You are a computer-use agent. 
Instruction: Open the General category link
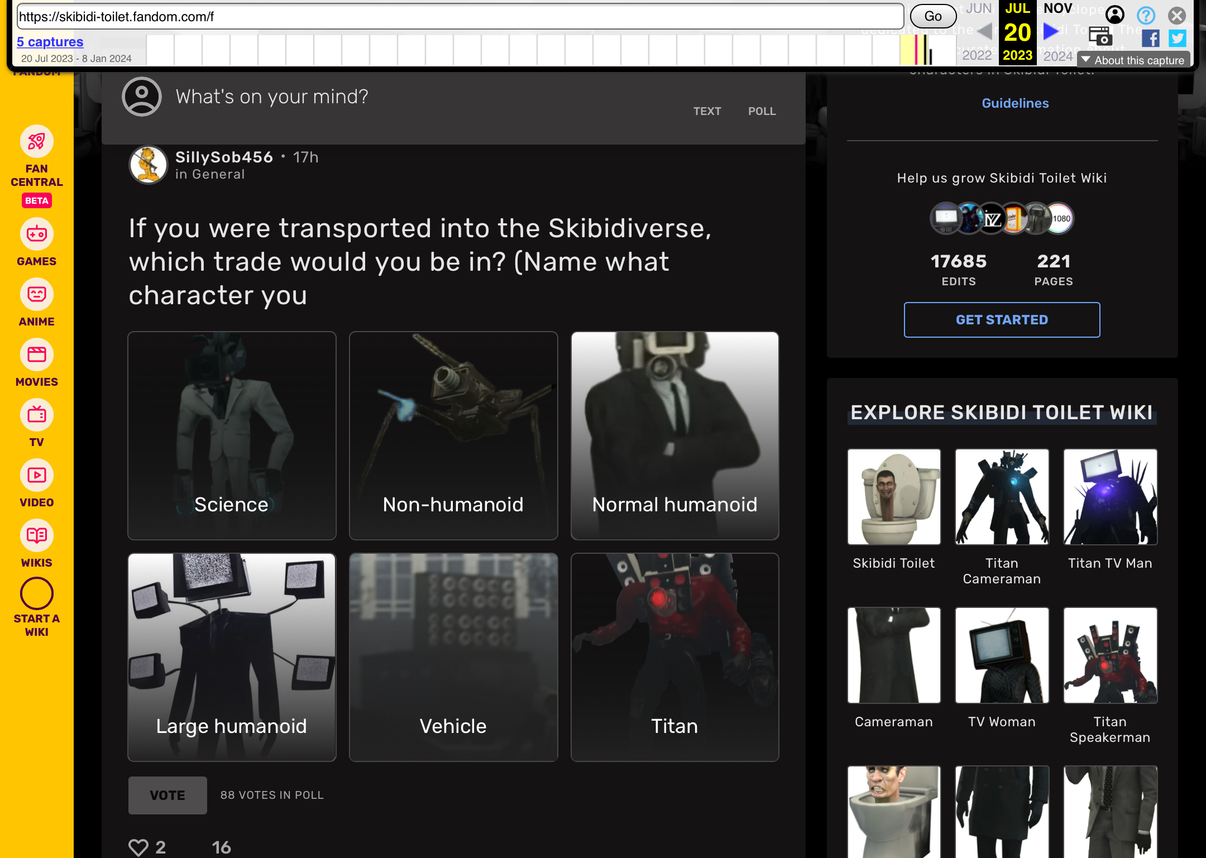click(x=218, y=174)
